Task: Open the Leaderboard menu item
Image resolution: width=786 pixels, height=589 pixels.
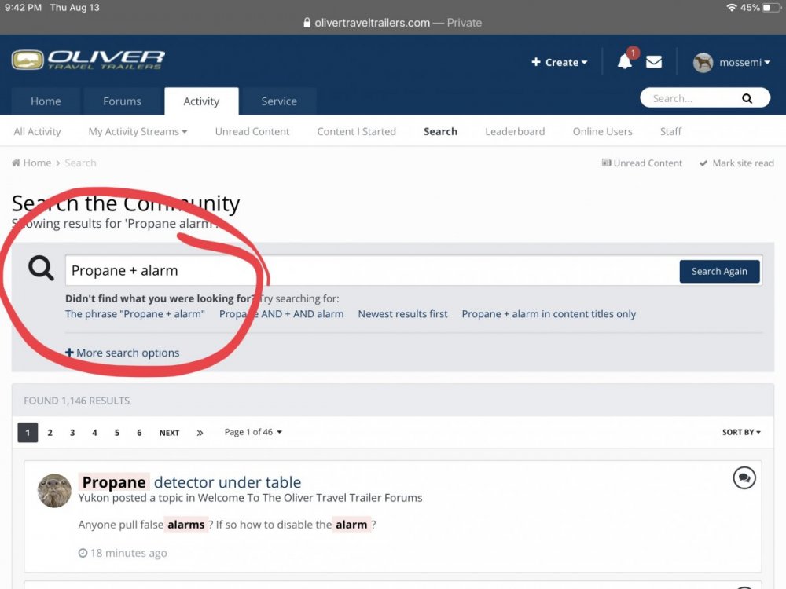Action: [x=515, y=132]
